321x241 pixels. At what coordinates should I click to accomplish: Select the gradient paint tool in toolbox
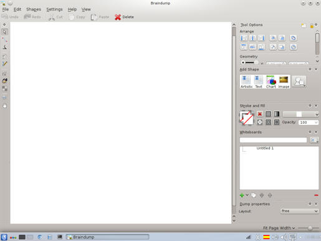click(4, 81)
